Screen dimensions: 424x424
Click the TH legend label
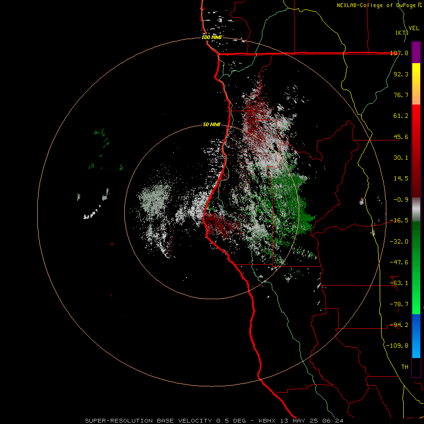[x=405, y=367]
